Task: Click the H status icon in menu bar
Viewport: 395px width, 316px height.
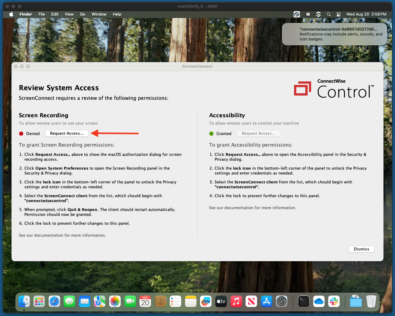Action: 308,15
